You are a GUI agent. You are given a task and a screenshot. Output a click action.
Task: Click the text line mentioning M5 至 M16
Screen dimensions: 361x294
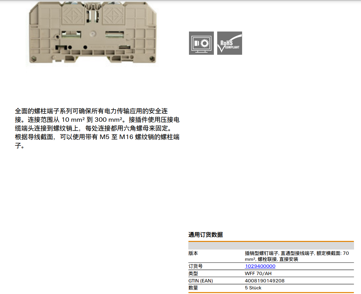click(97, 137)
